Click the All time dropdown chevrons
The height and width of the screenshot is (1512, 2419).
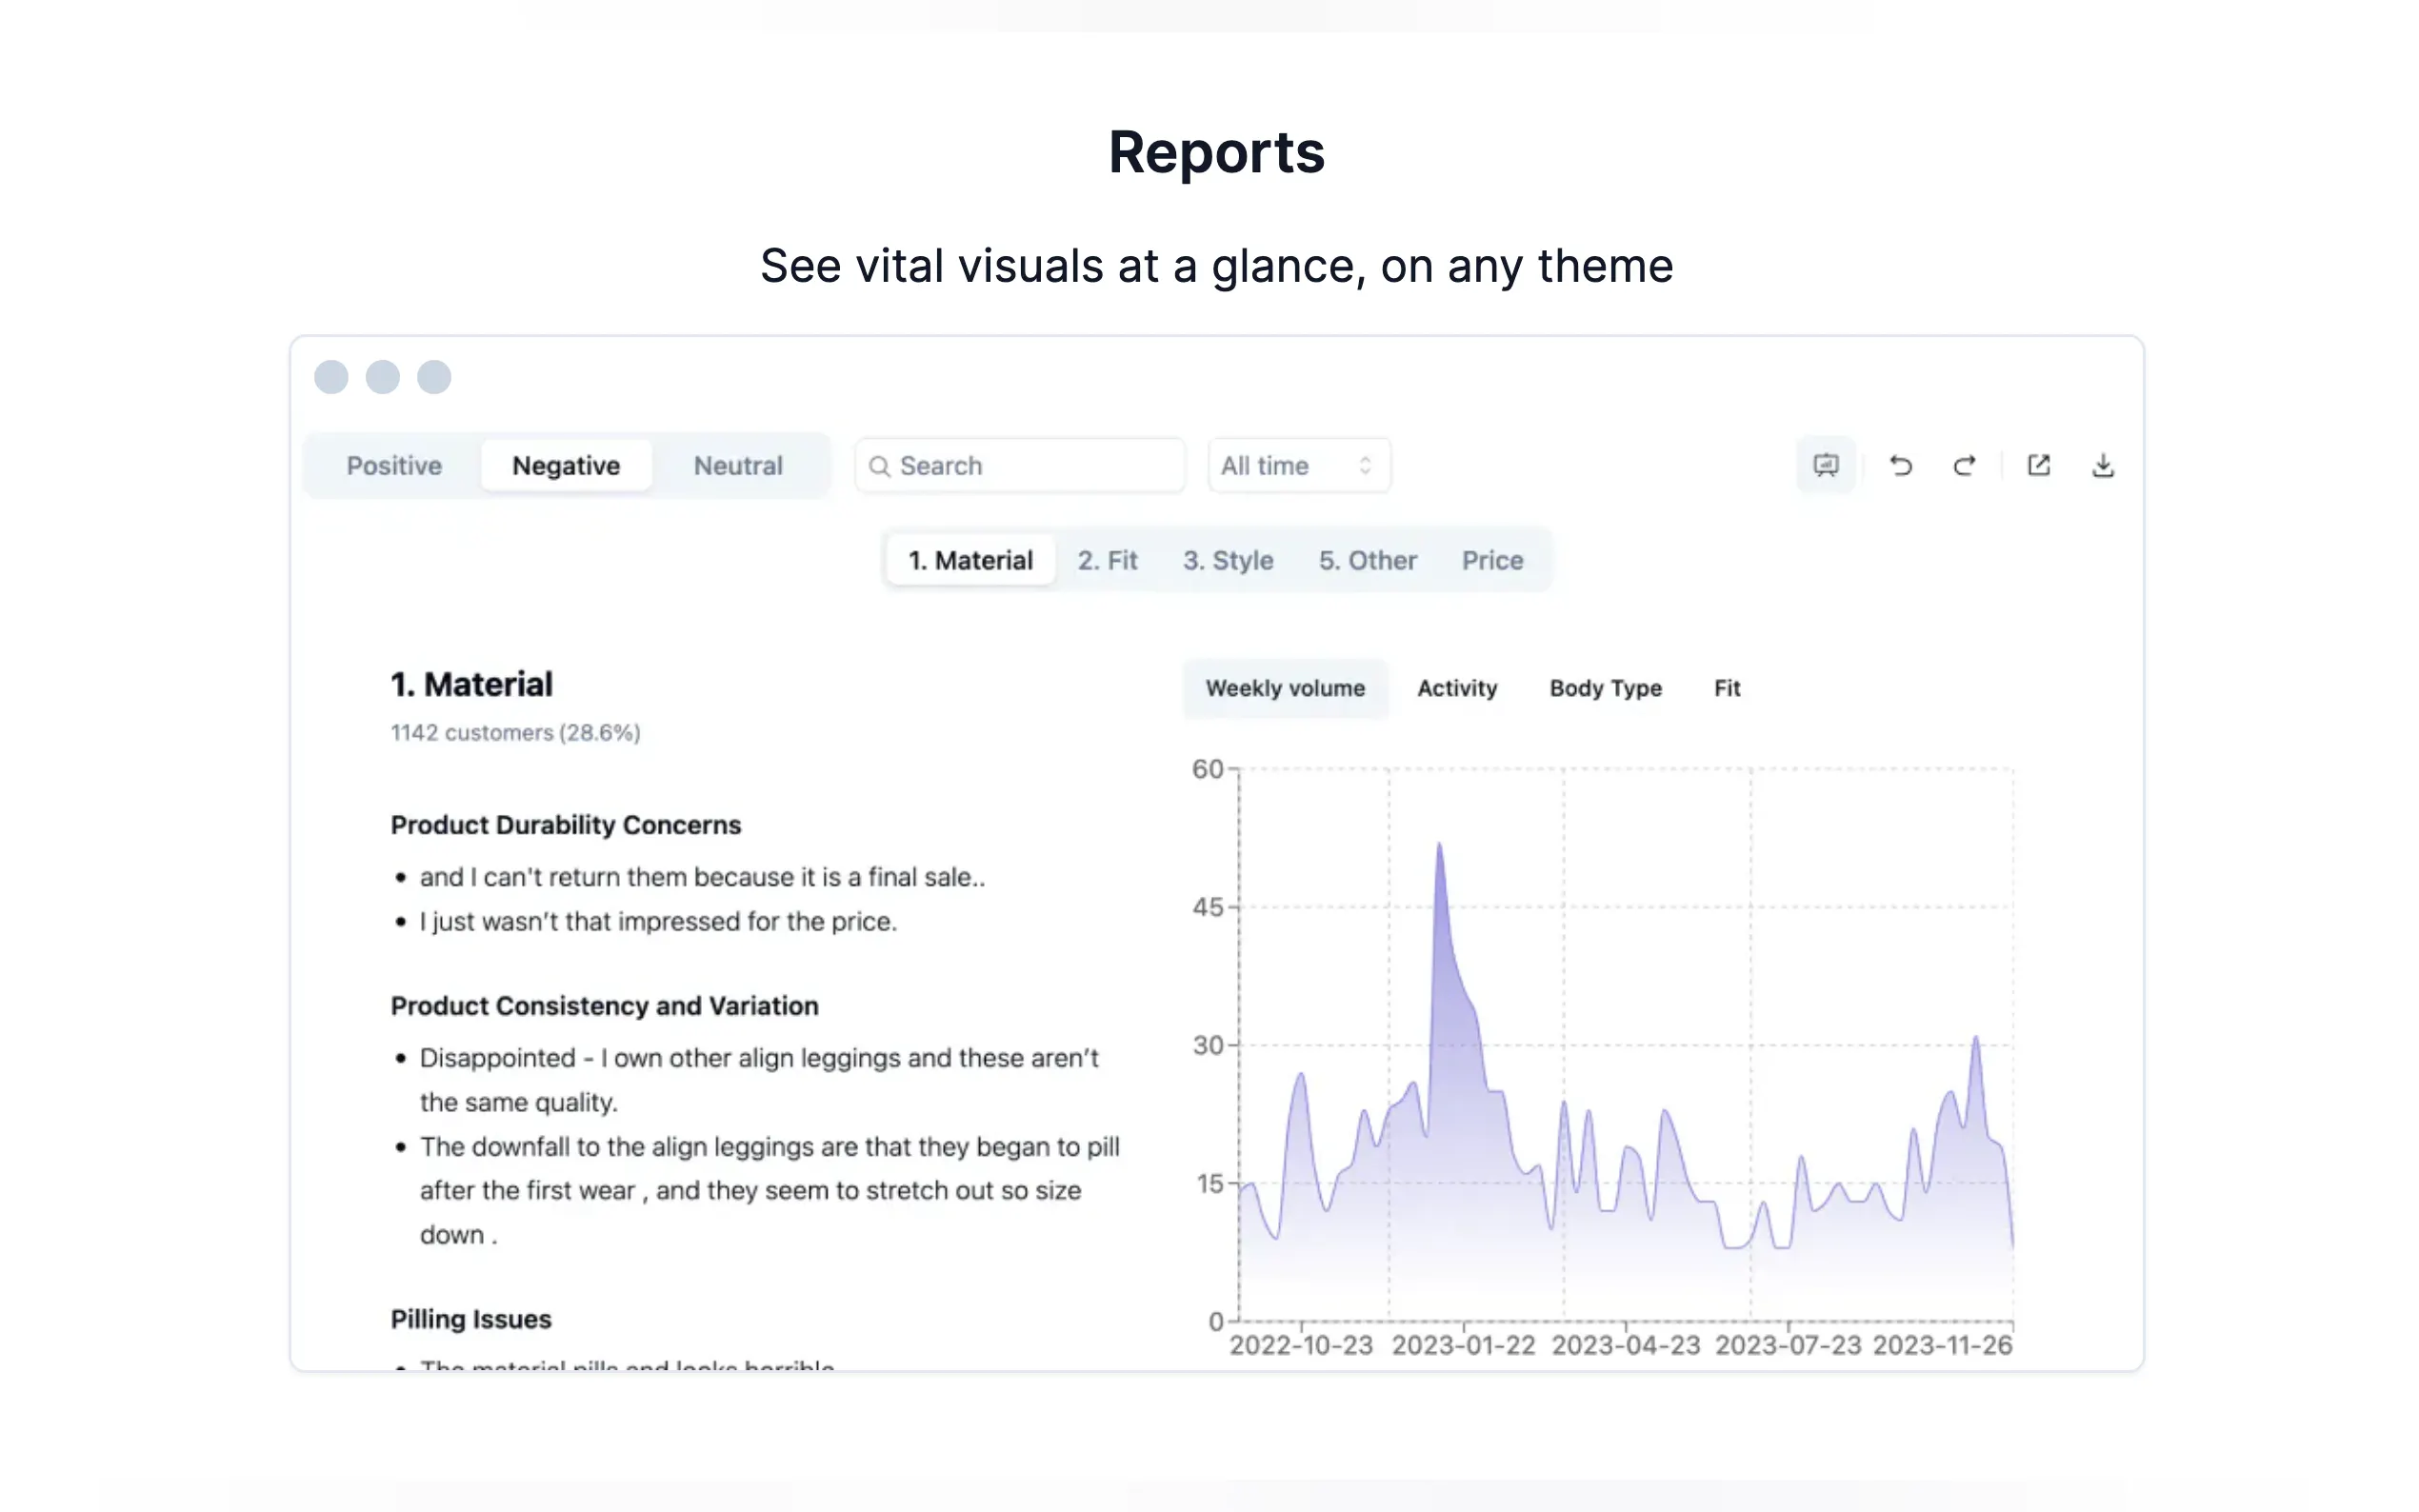pos(1364,465)
